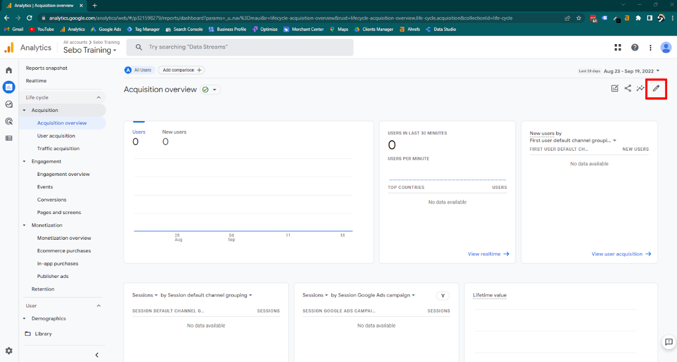The width and height of the screenshot is (677, 362).
Task: Open the Events report
Action: click(45, 187)
